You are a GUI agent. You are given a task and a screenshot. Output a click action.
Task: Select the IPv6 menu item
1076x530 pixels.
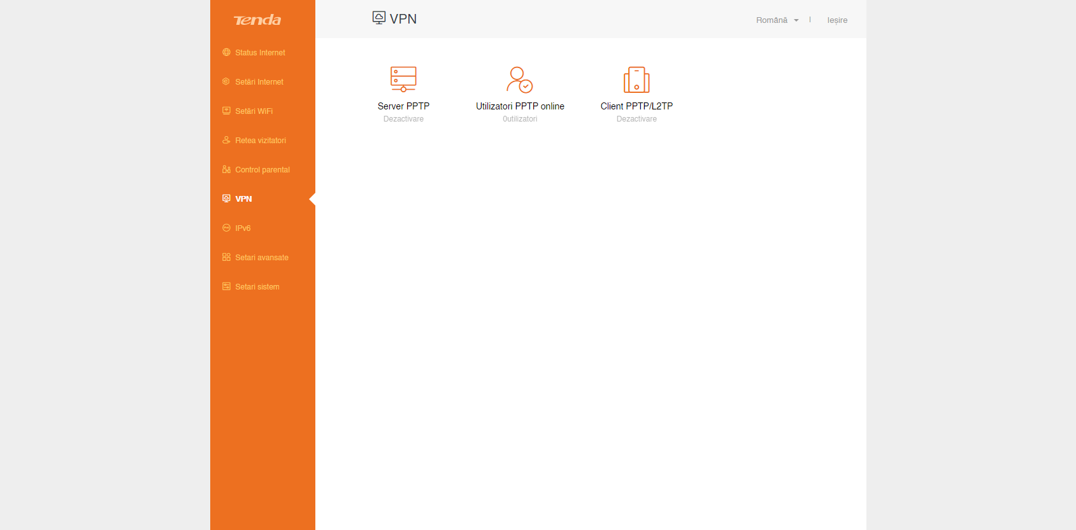(243, 228)
